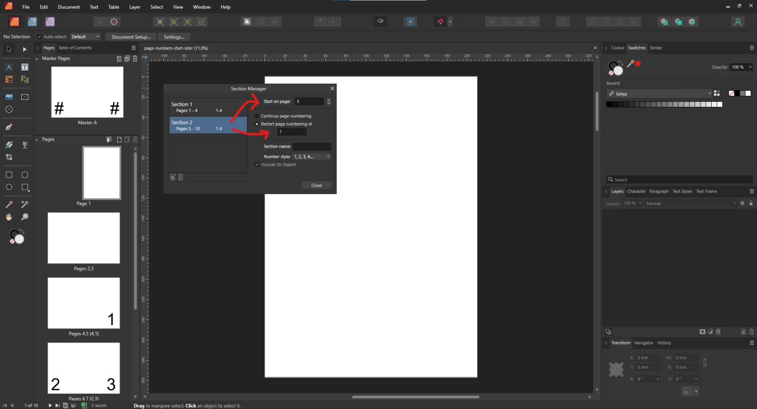Enable the Restart page numbering at option
The image size is (757, 409).
(257, 124)
